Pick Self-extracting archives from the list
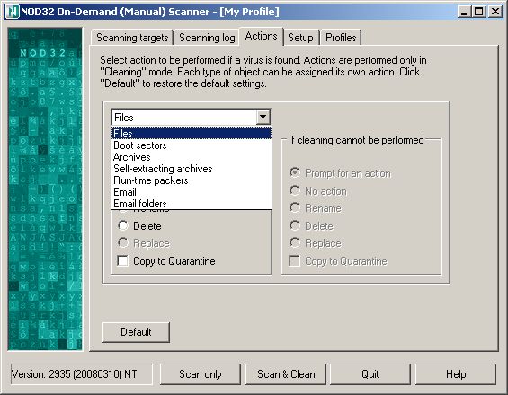The height and width of the screenshot is (395, 508). click(192, 169)
